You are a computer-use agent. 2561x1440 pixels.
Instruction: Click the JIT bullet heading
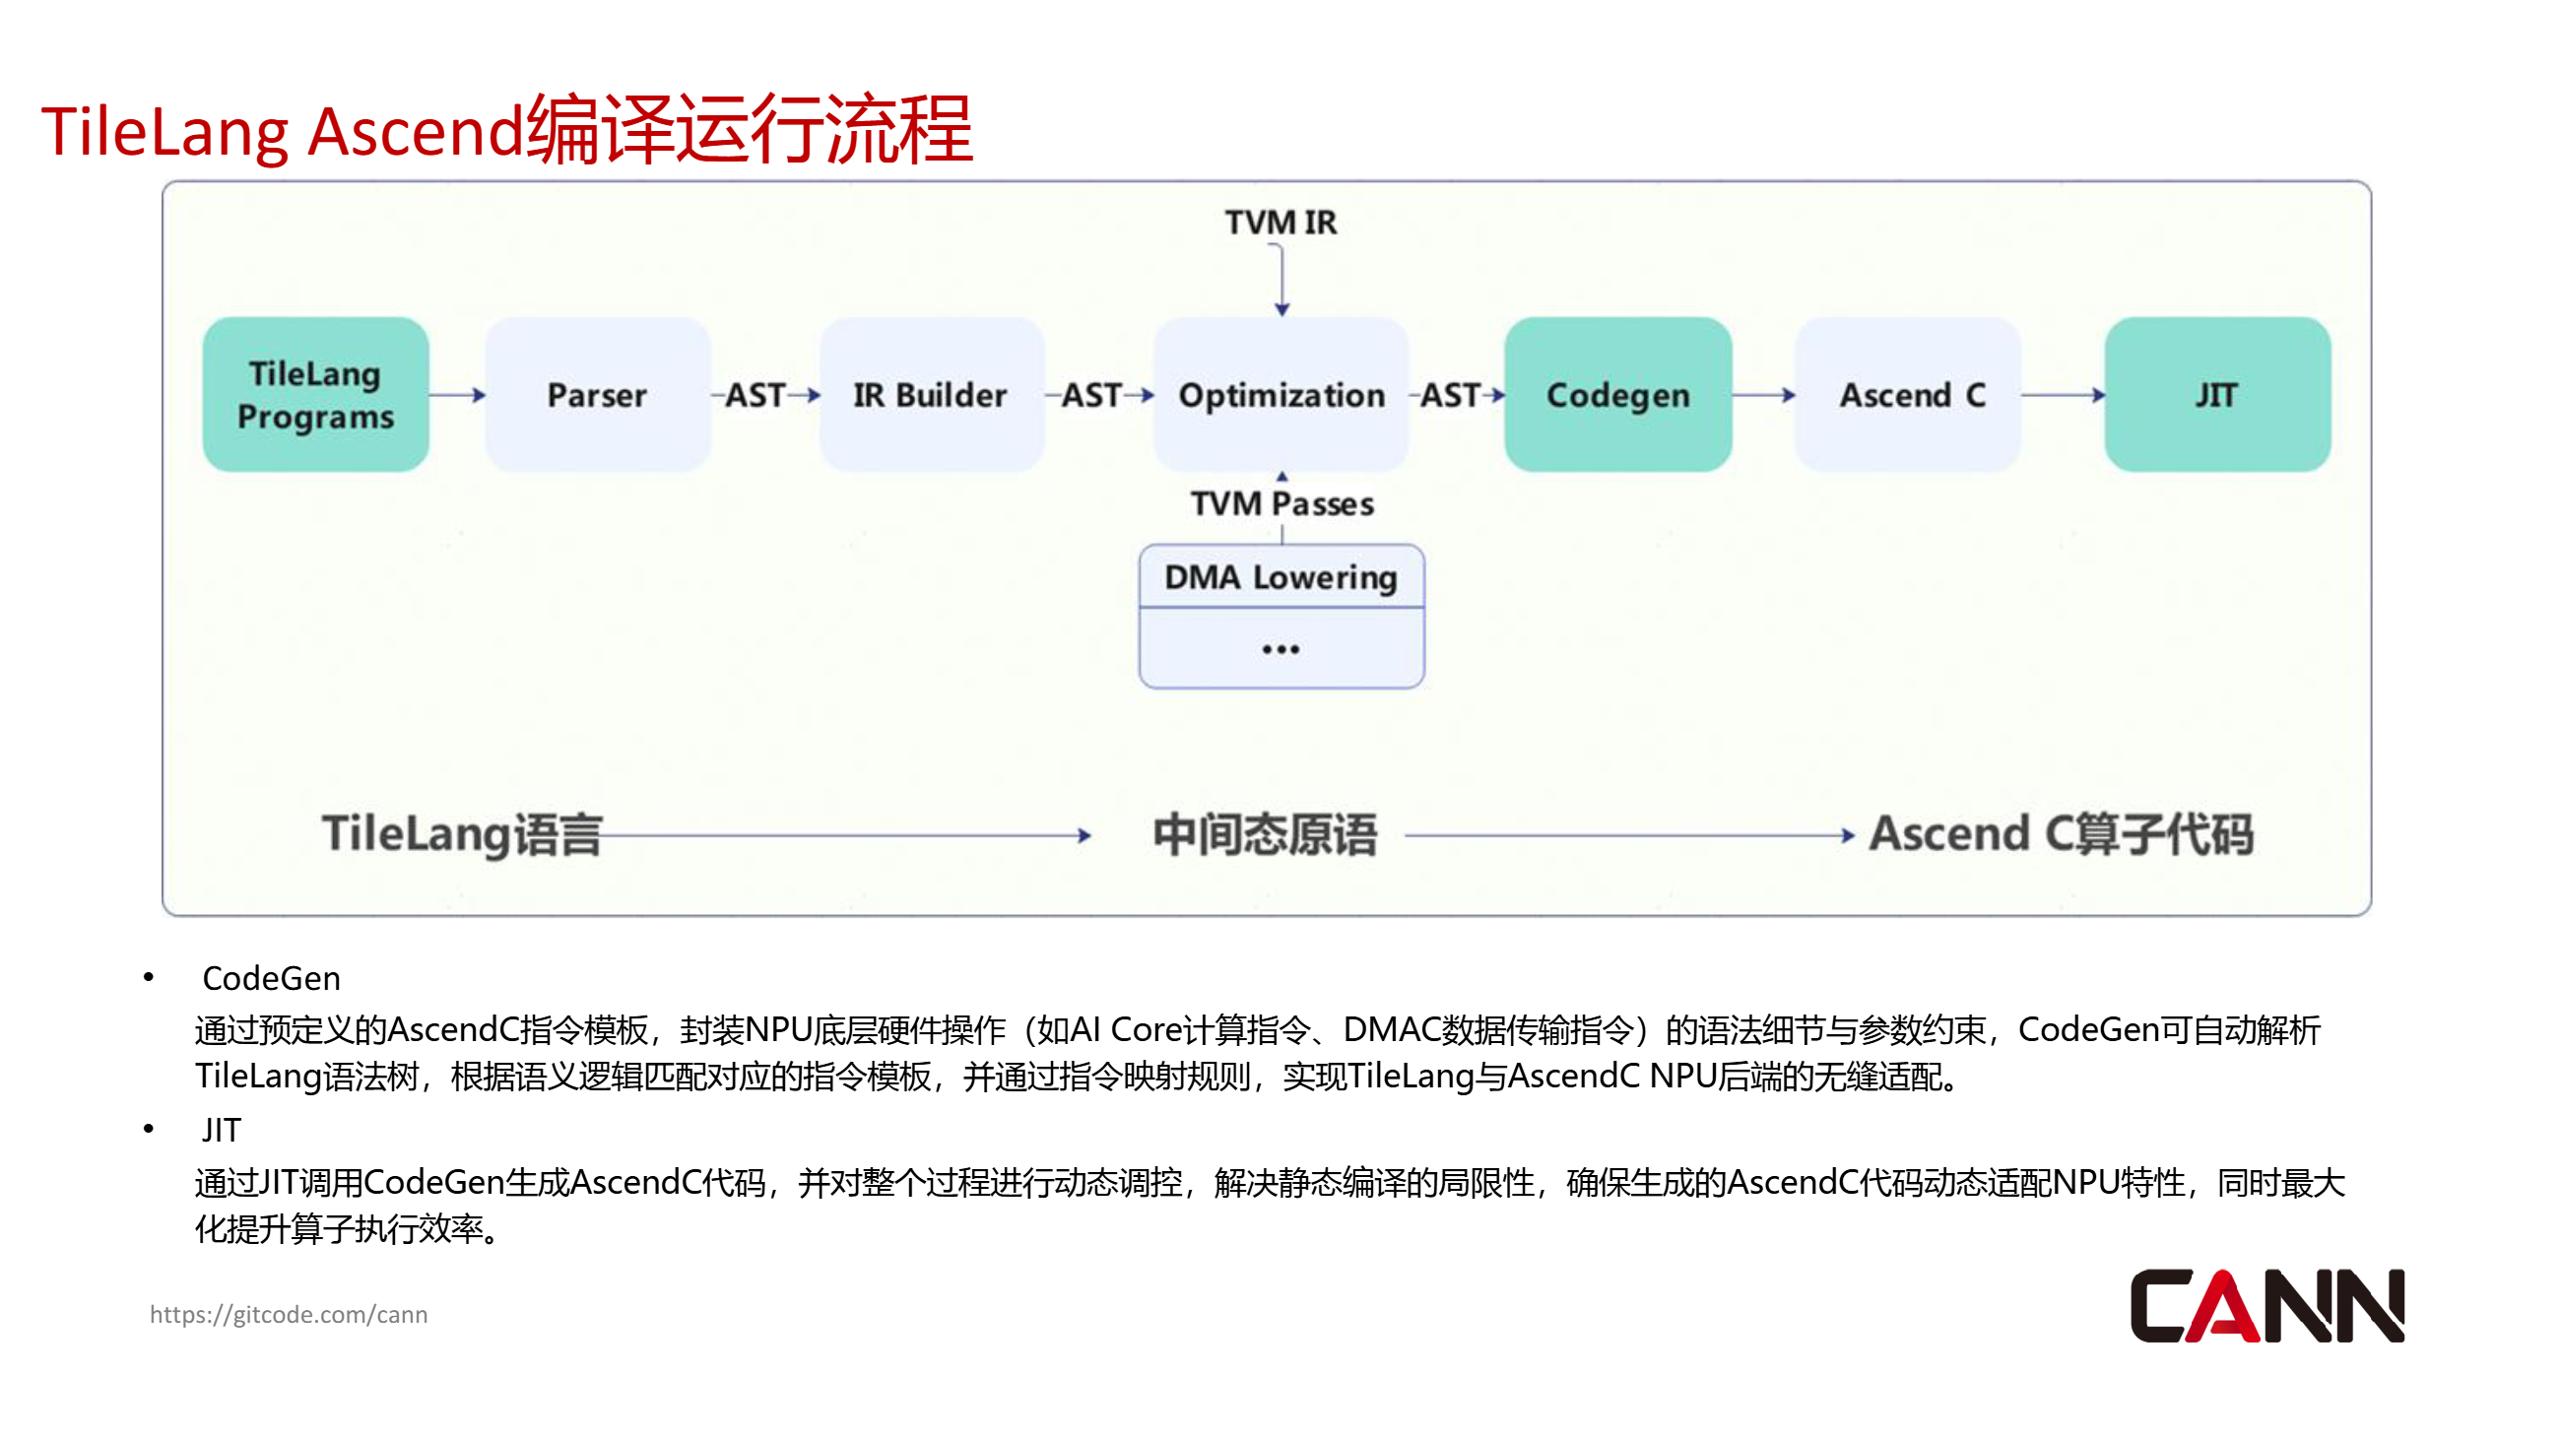coord(221,1130)
